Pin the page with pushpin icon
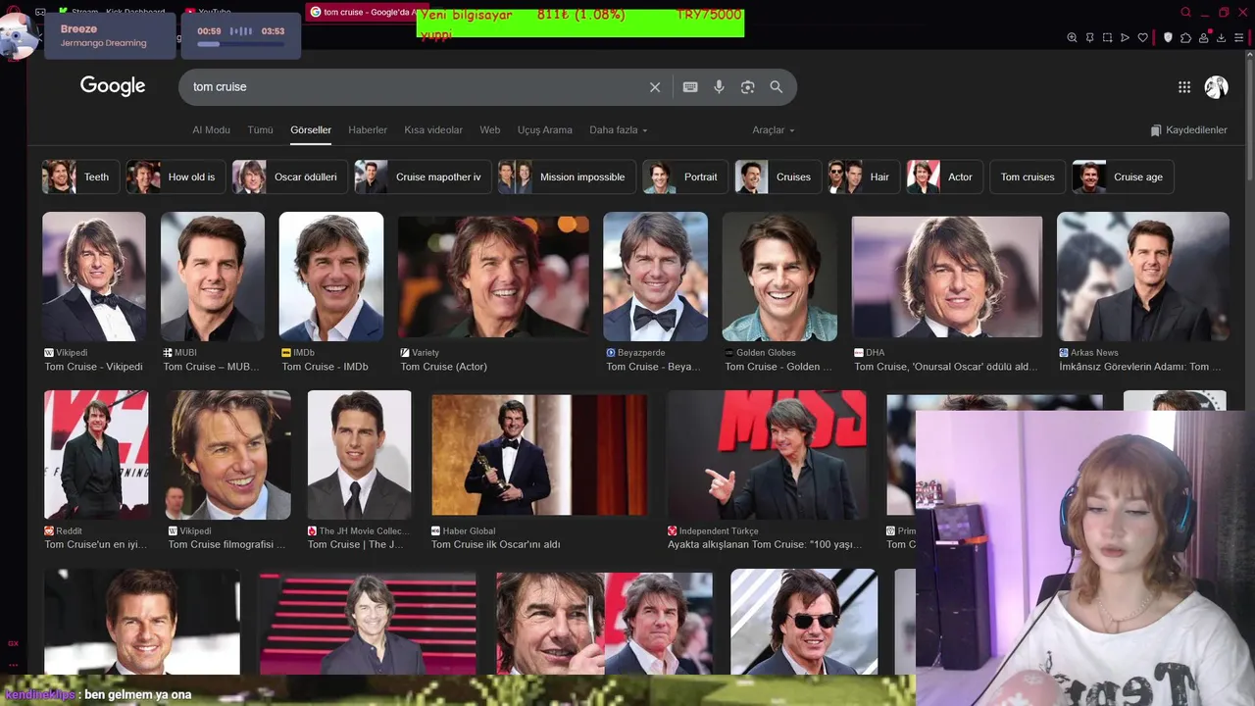The height and width of the screenshot is (706, 1255). click(1089, 37)
